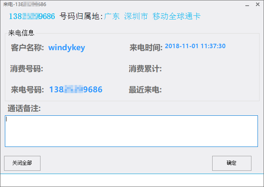Focus the 通话备注 text area
264x187 pixels.
[131, 131]
